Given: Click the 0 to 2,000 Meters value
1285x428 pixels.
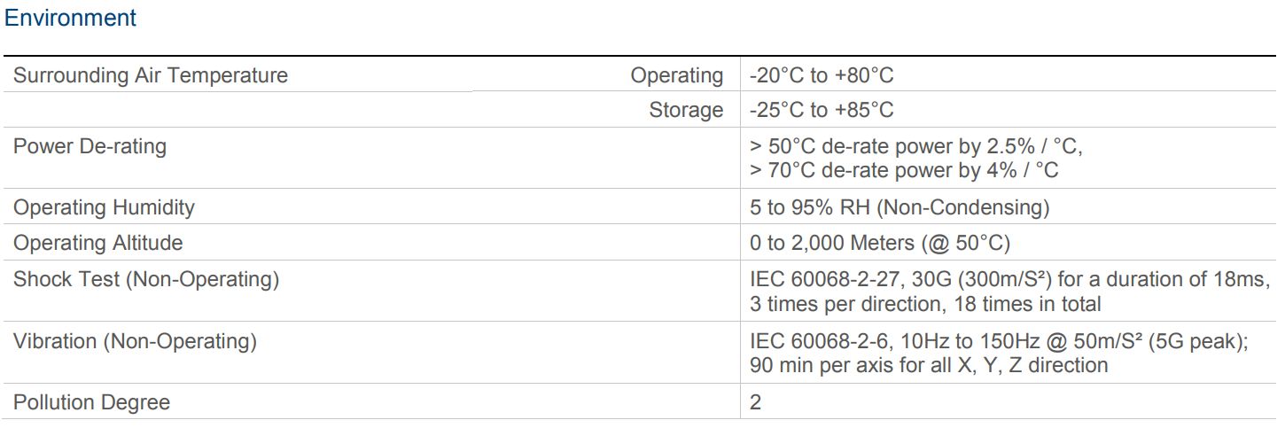Looking at the screenshot, I should click(x=880, y=243).
